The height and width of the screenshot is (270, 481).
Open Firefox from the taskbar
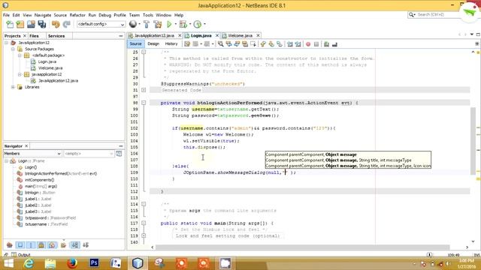tap(72, 263)
